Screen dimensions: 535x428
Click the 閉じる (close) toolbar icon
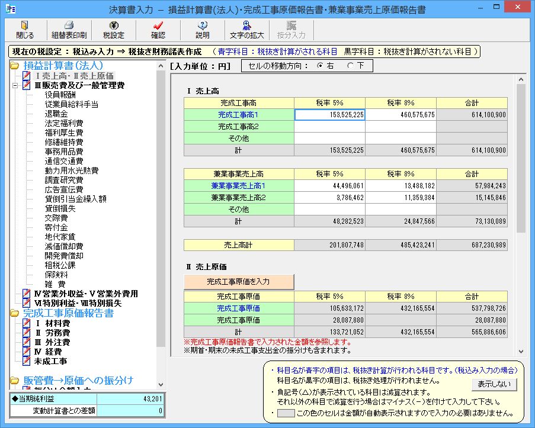coord(24,25)
